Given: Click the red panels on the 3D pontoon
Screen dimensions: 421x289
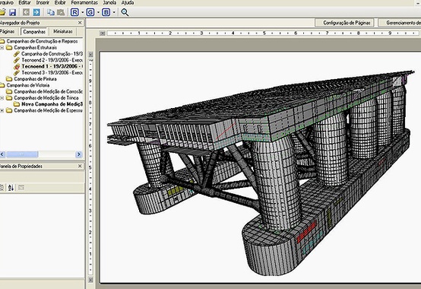Looking at the screenshot, I should tap(306, 232).
